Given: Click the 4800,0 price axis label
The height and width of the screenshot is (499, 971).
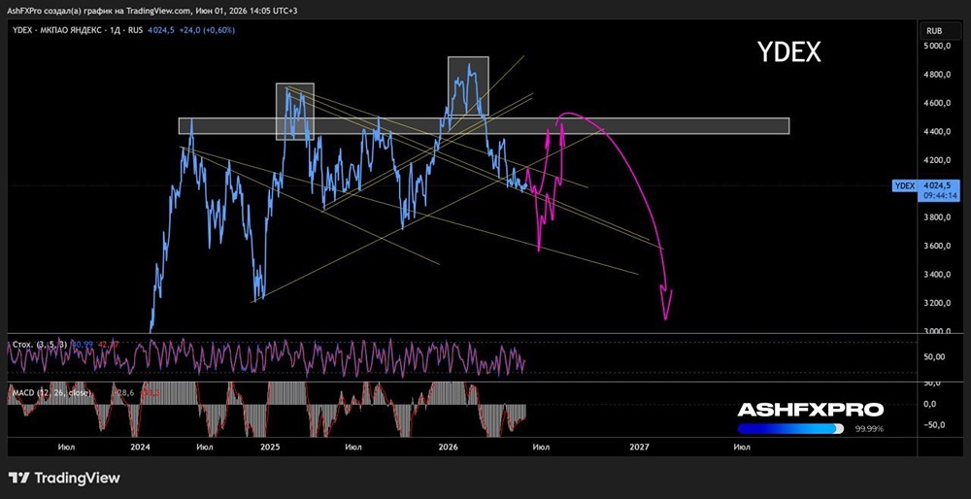Looking at the screenshot, I should 938,75.
